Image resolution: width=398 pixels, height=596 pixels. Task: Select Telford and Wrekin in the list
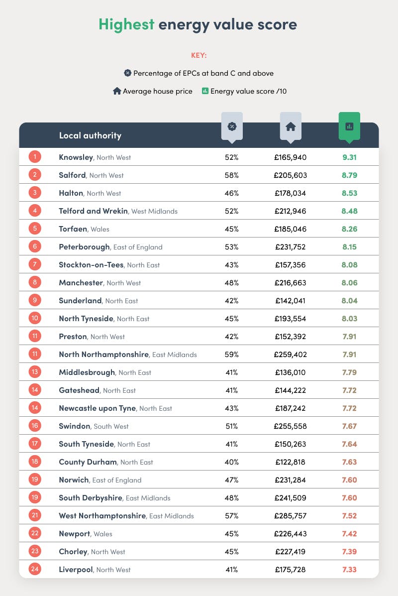(x=94, y=211)
